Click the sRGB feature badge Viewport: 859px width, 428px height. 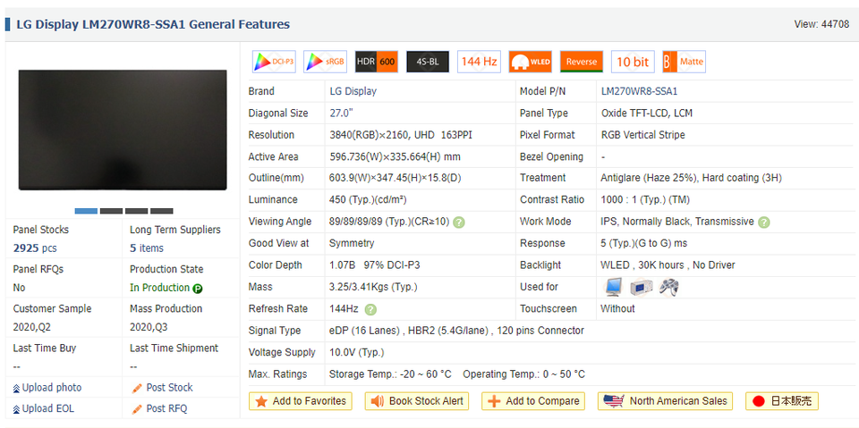(x=325, y=62)
